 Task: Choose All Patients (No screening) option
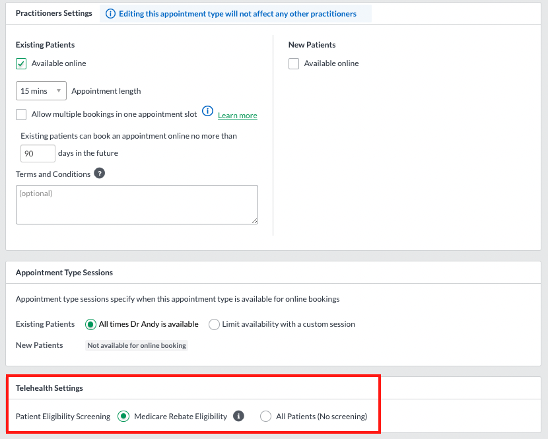pyautogui.click(x=265, y=417)
